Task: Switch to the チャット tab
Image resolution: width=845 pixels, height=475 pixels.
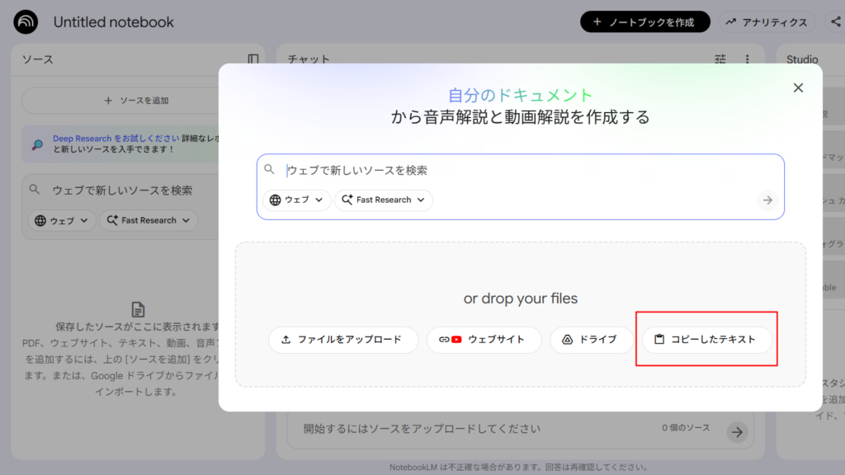Action: coord(308,59)
